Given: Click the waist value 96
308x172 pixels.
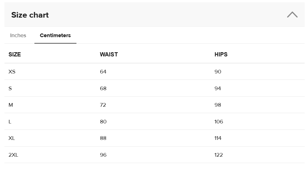Looking at the screenshot, I should pyautogui.click(x=103, y=155).
